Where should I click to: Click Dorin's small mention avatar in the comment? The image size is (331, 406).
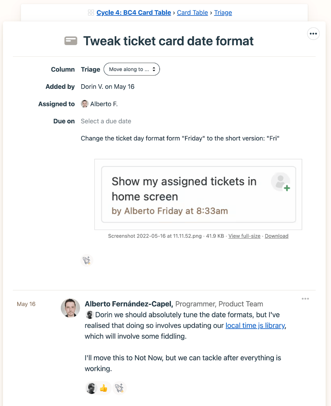[90, 315]
